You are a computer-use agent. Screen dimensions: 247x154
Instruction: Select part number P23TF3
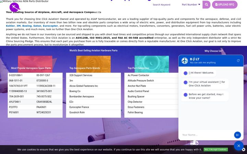pyautogui.click(x=13, y=107)
